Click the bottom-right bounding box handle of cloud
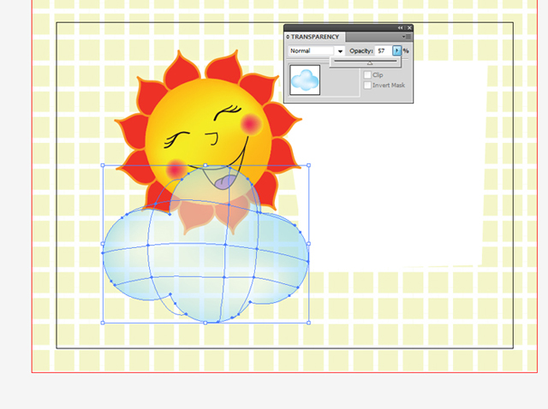 [308, 323]
